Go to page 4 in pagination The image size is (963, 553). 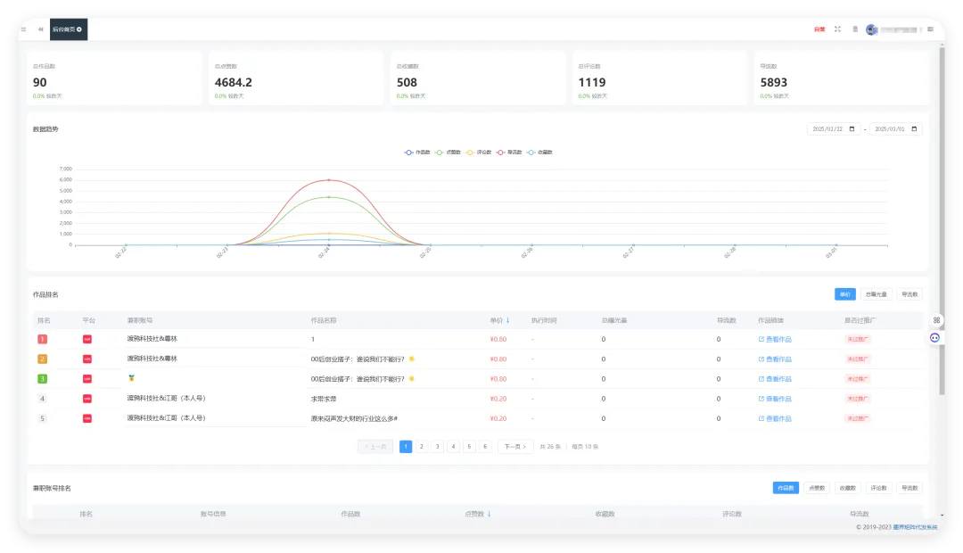(x=453, y=447)
